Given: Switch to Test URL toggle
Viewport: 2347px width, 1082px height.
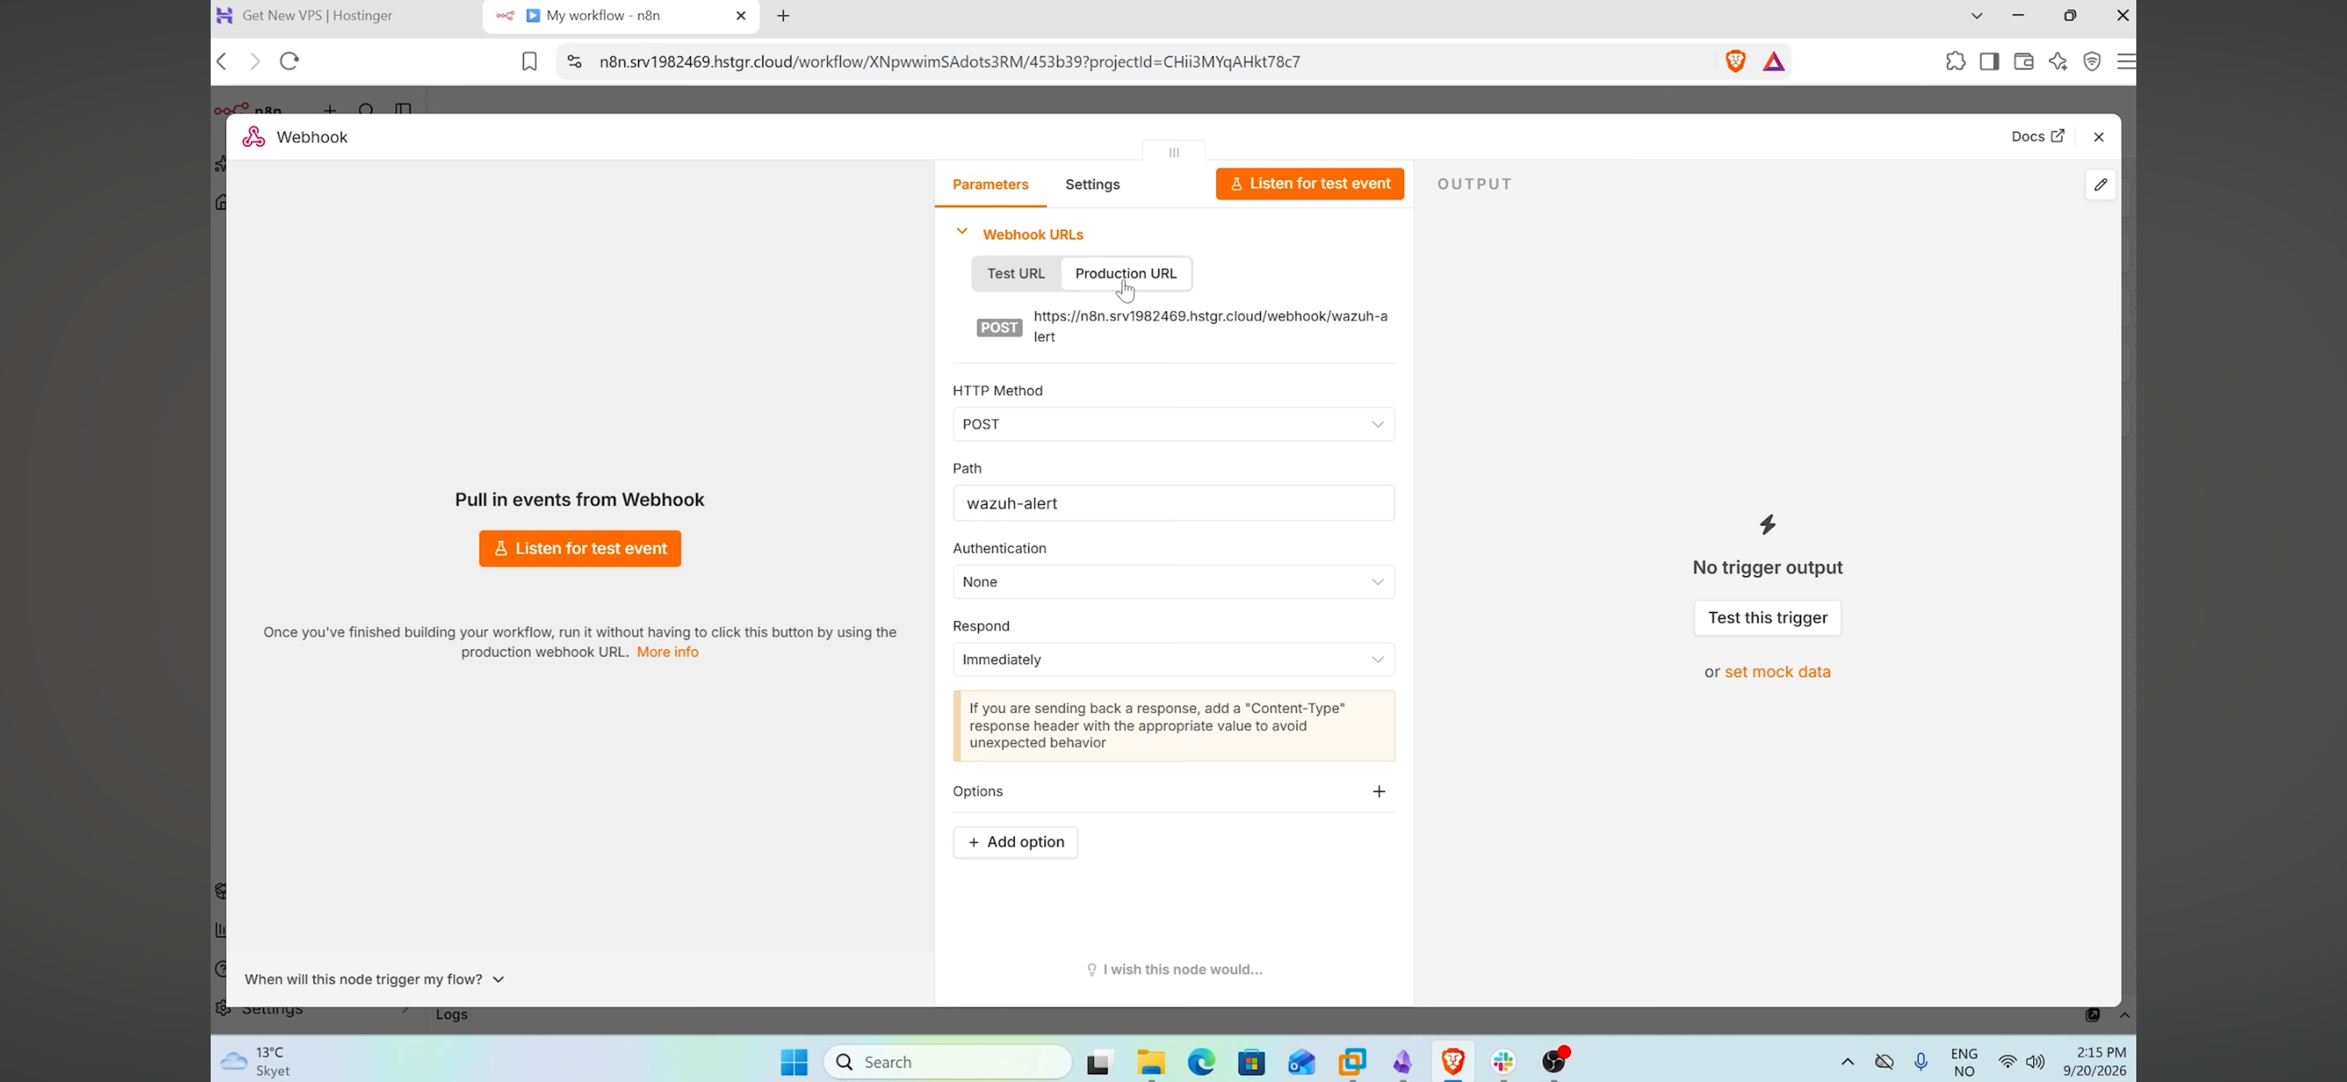Looking at the screenshot, I should click(1016, 273).
